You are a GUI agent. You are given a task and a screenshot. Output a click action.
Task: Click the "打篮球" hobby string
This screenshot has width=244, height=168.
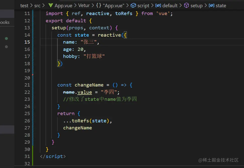(94, 56)
